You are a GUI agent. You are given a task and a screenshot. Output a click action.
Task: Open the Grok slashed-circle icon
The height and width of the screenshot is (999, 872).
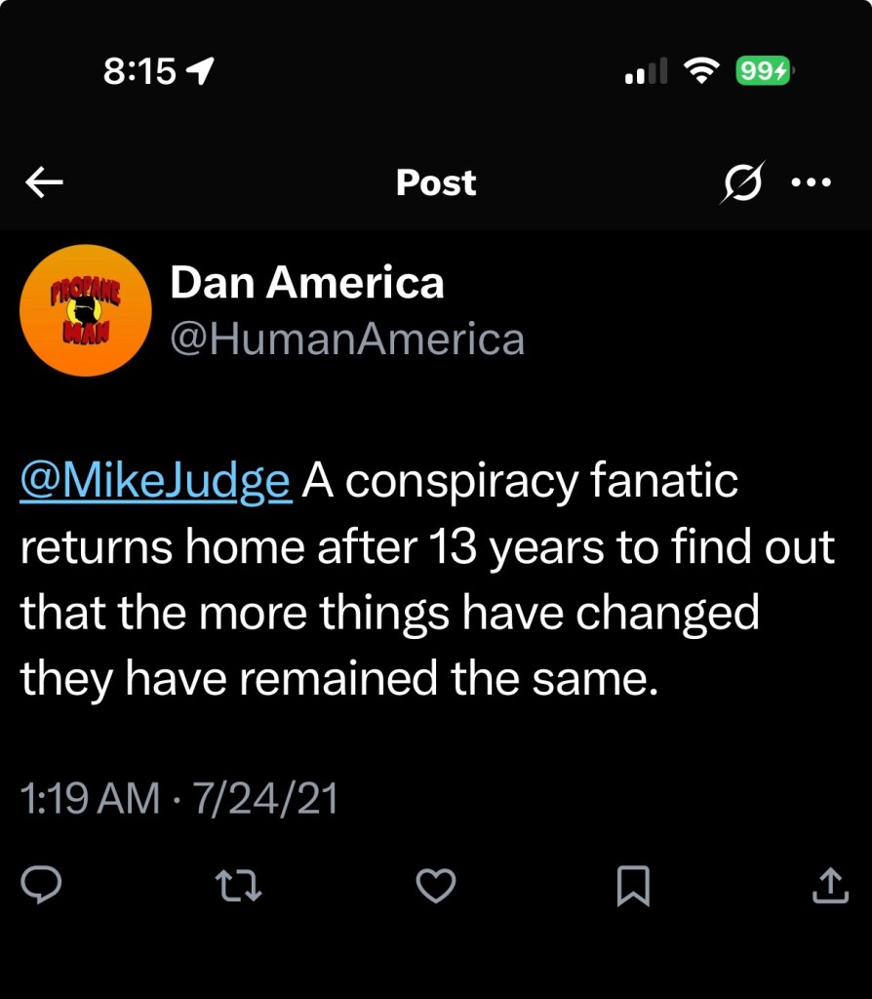pyautogui.click(x=742, y=181)
